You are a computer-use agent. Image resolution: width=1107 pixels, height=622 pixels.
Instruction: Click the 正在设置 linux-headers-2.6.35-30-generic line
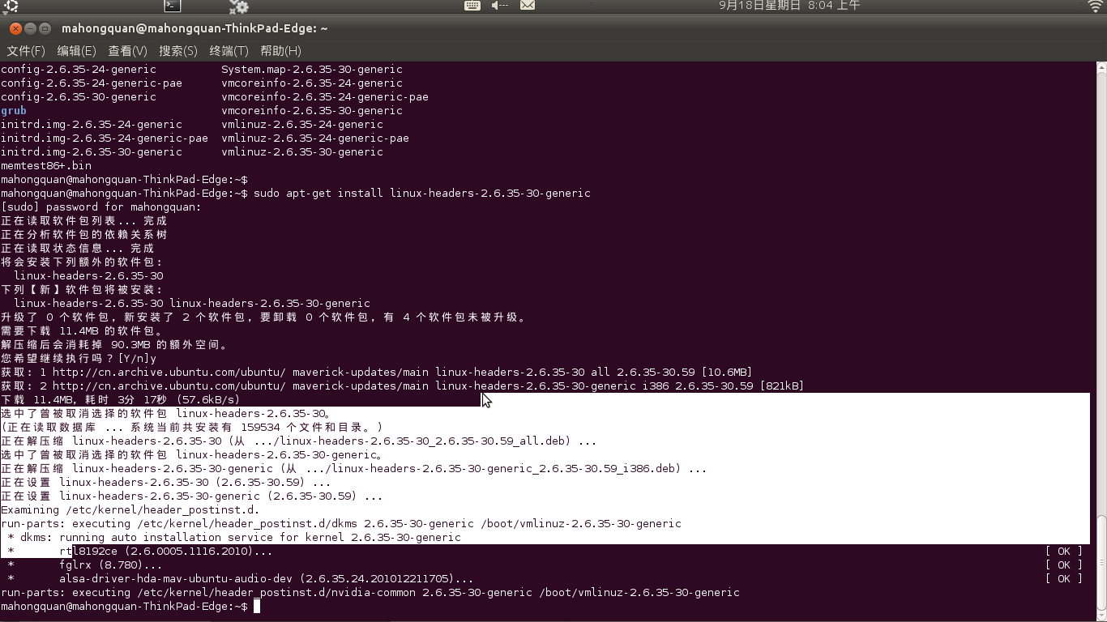(x=192, y=496)
